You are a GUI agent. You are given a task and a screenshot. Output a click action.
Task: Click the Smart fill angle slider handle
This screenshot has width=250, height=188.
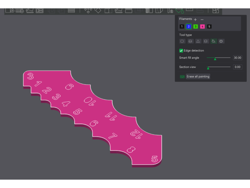click(x=215, y=59)
